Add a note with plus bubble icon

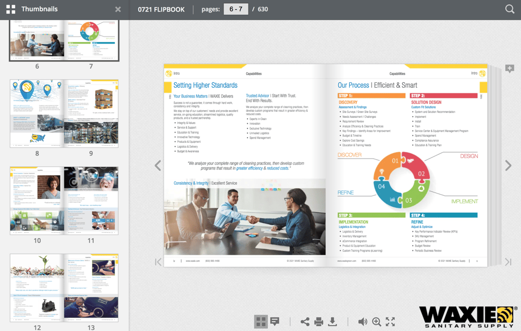tap(510, 69)
